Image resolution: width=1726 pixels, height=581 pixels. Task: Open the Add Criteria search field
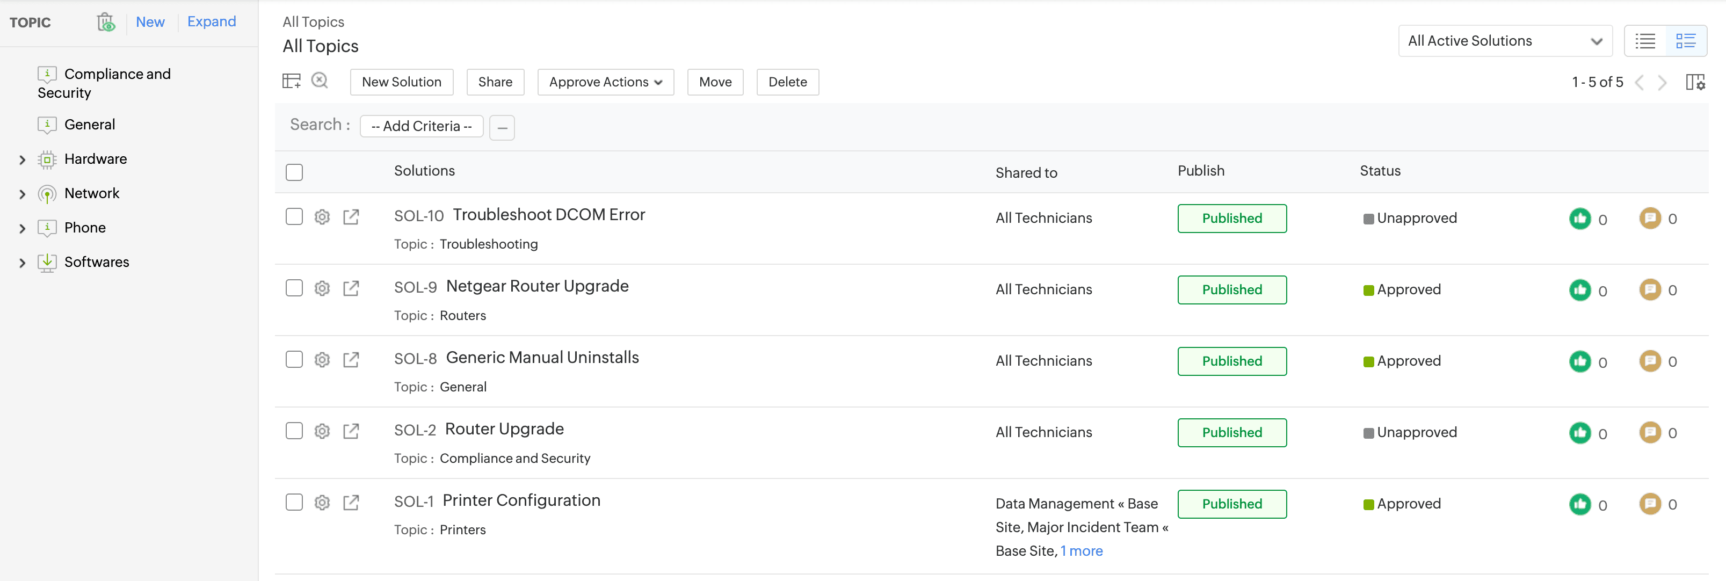click(x=421, y=126)
